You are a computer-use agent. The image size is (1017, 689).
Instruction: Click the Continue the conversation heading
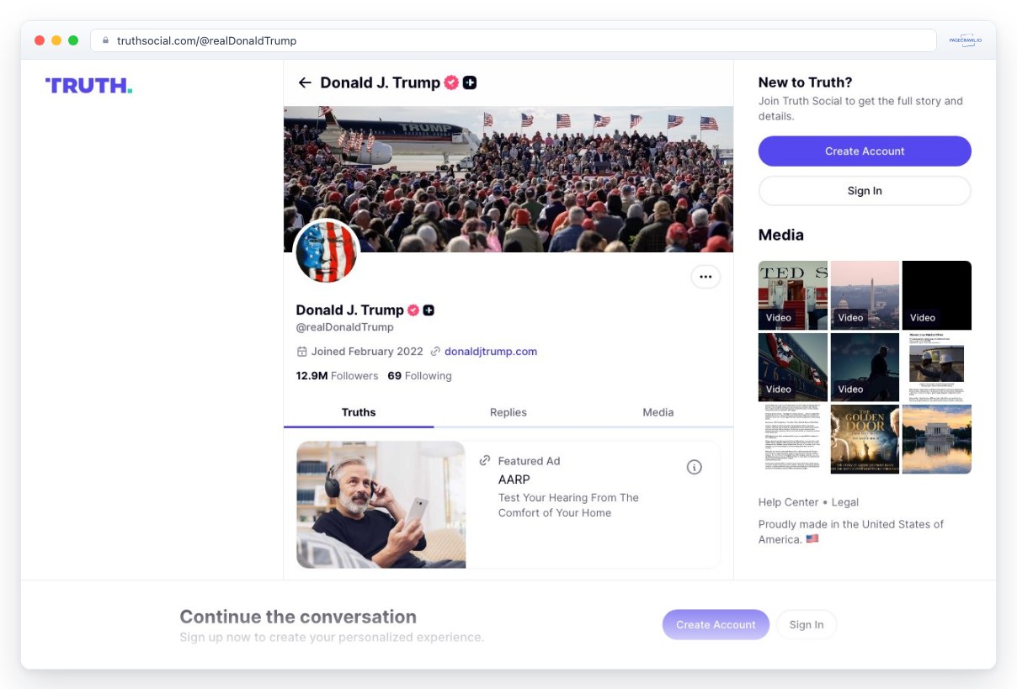298,617
